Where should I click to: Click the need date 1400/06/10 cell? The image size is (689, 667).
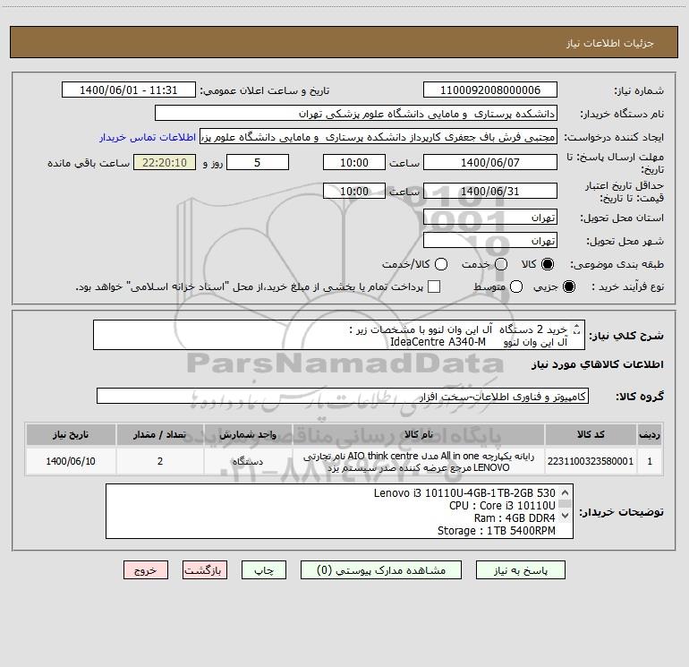click(x=71, y=461)
